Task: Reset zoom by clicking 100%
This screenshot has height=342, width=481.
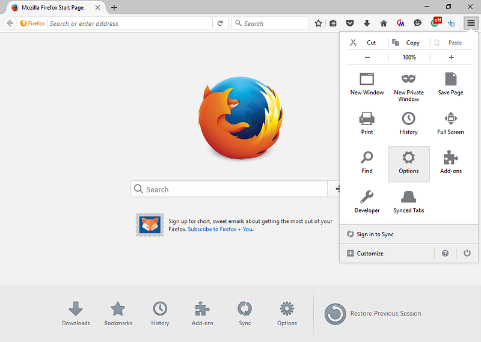Action: [x=409, y=57]
